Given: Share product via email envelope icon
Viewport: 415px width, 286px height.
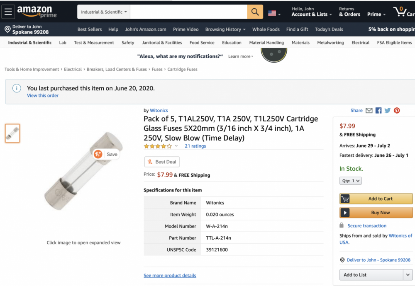Looking at the screenshot, I should tap(369, 111).
